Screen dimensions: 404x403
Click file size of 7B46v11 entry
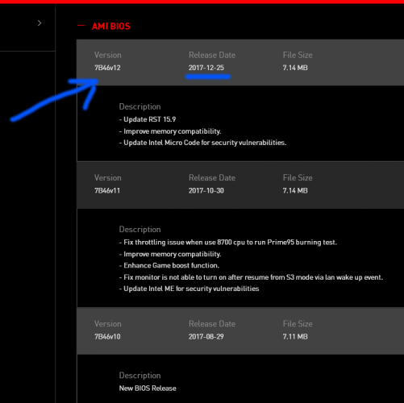tap(295, 191)
